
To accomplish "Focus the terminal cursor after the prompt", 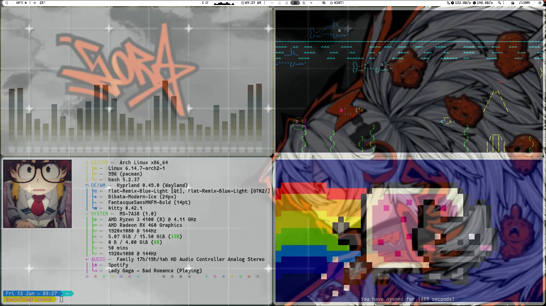I will coord(61,299).
